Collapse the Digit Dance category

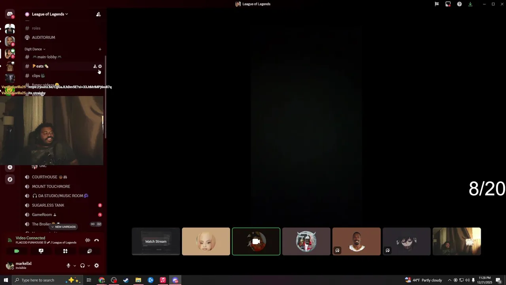coord(35,49)
